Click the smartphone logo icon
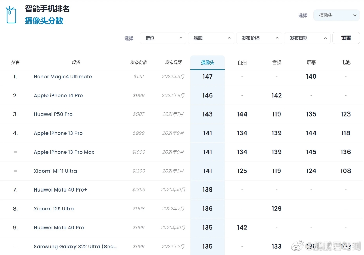 point(11,15)
